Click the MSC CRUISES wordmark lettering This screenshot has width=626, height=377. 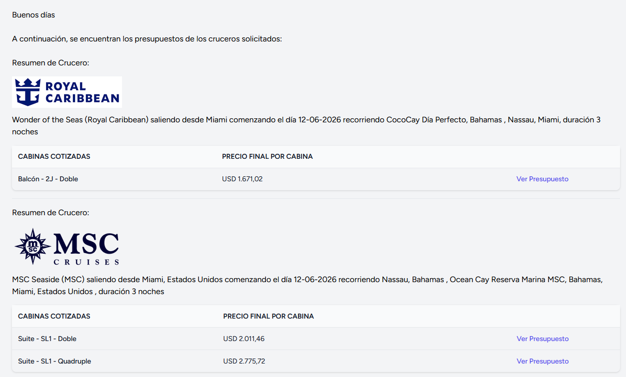86,248
